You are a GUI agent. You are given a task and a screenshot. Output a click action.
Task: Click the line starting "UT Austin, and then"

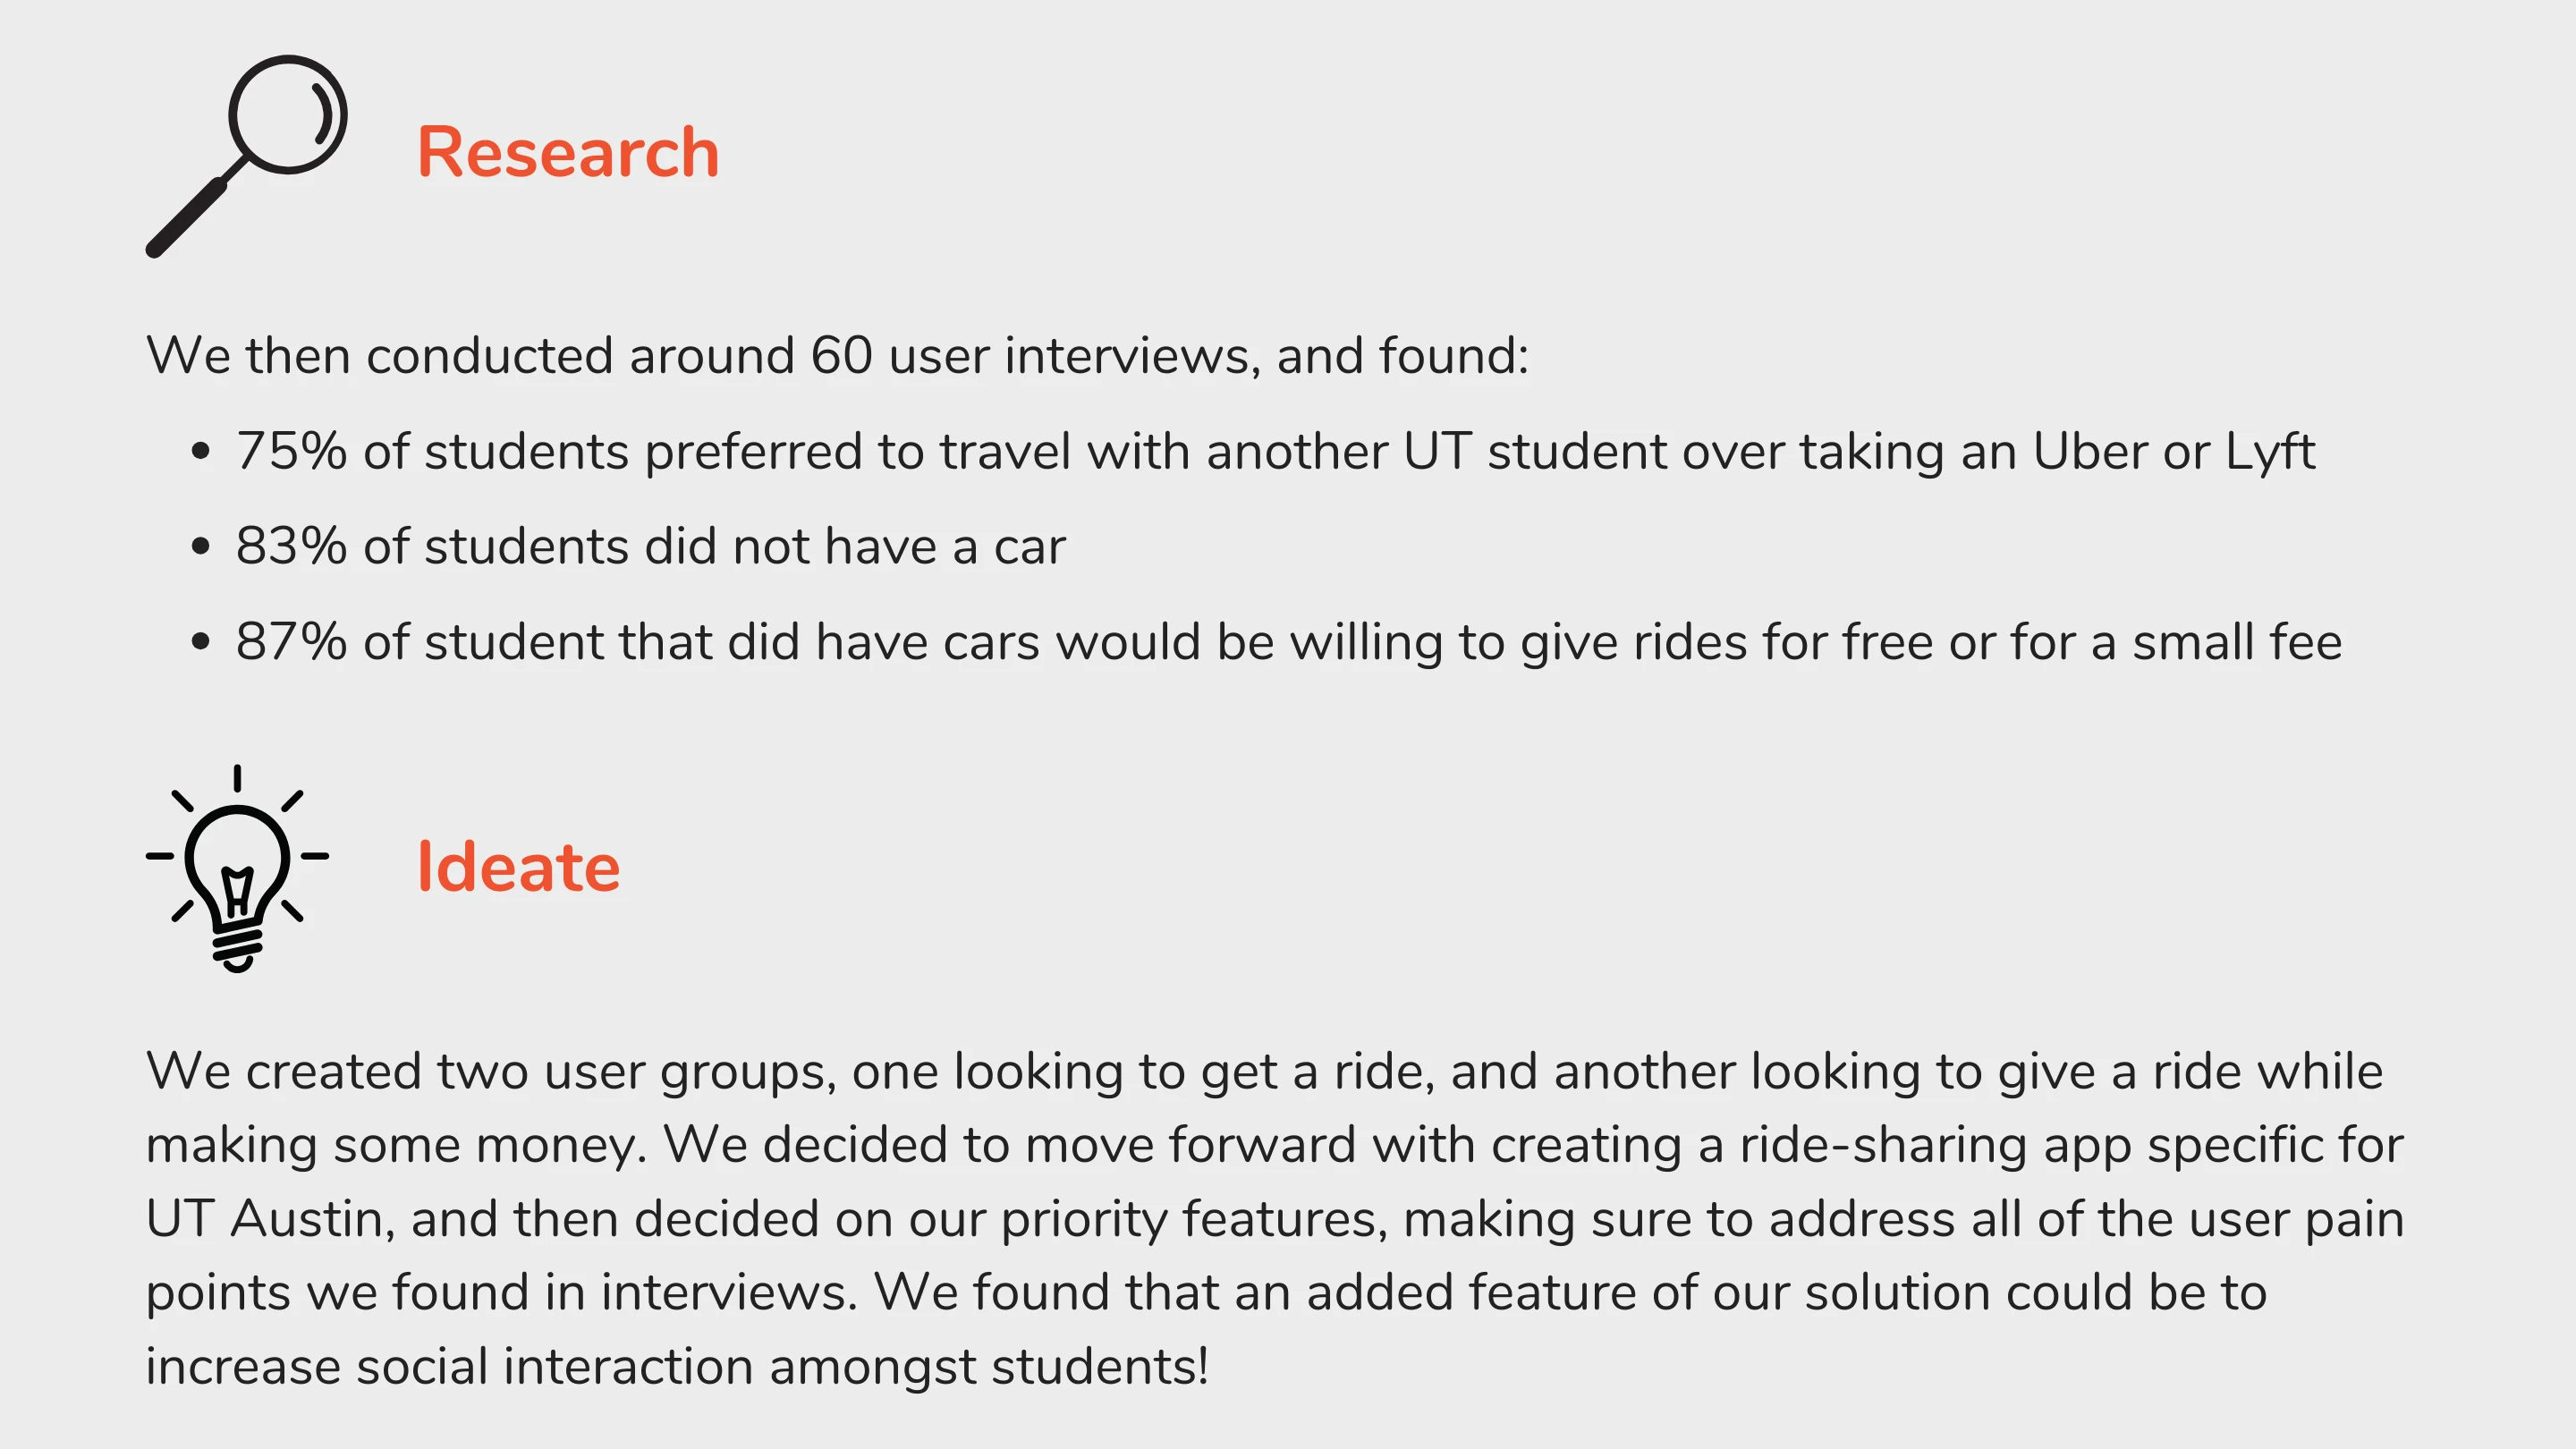point(1274,1219)
